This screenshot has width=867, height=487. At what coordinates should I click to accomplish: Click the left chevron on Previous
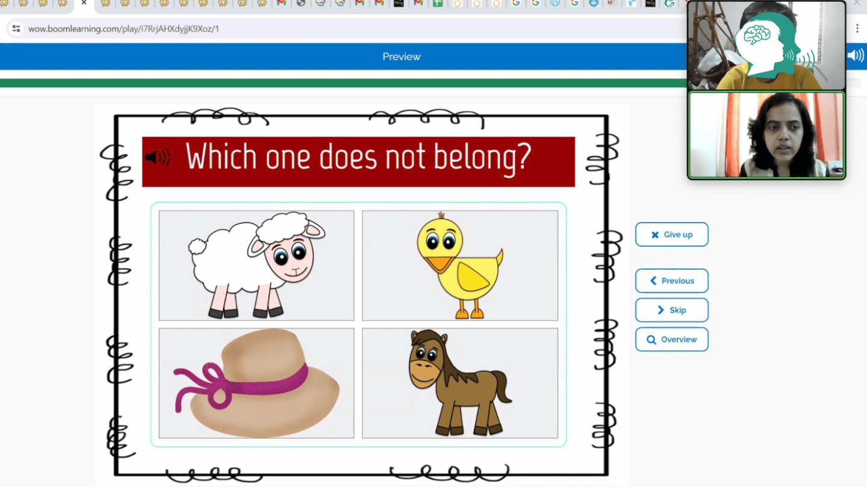653,281
